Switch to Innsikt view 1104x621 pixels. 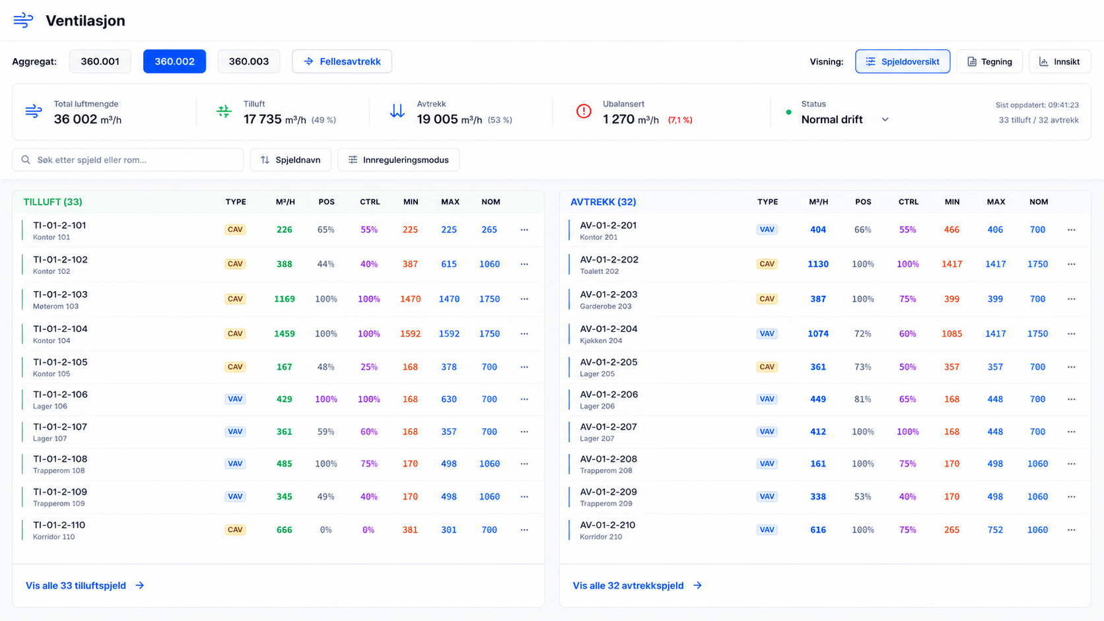coord(1059,61)
